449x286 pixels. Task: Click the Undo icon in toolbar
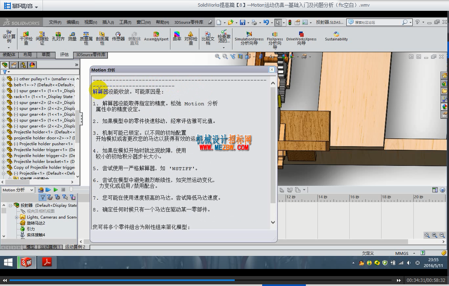(266, 22)
